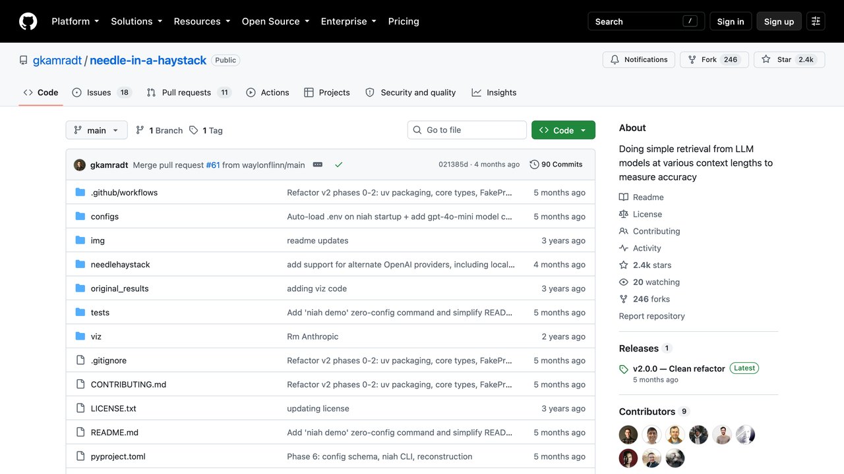This screenshot has height=474, width=844.
Task: View the green check status icon
Action: [x=338, y=165]
